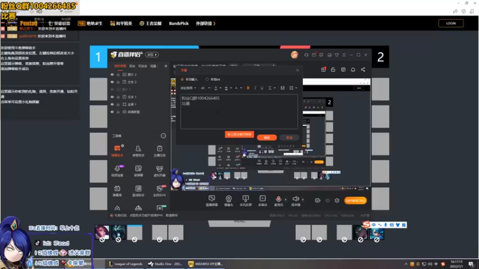Cancel the subtitle dialog with 取消

[289, 137]
